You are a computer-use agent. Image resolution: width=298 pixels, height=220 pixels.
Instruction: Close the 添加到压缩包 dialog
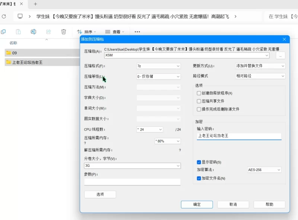click(x=284, y=39)
